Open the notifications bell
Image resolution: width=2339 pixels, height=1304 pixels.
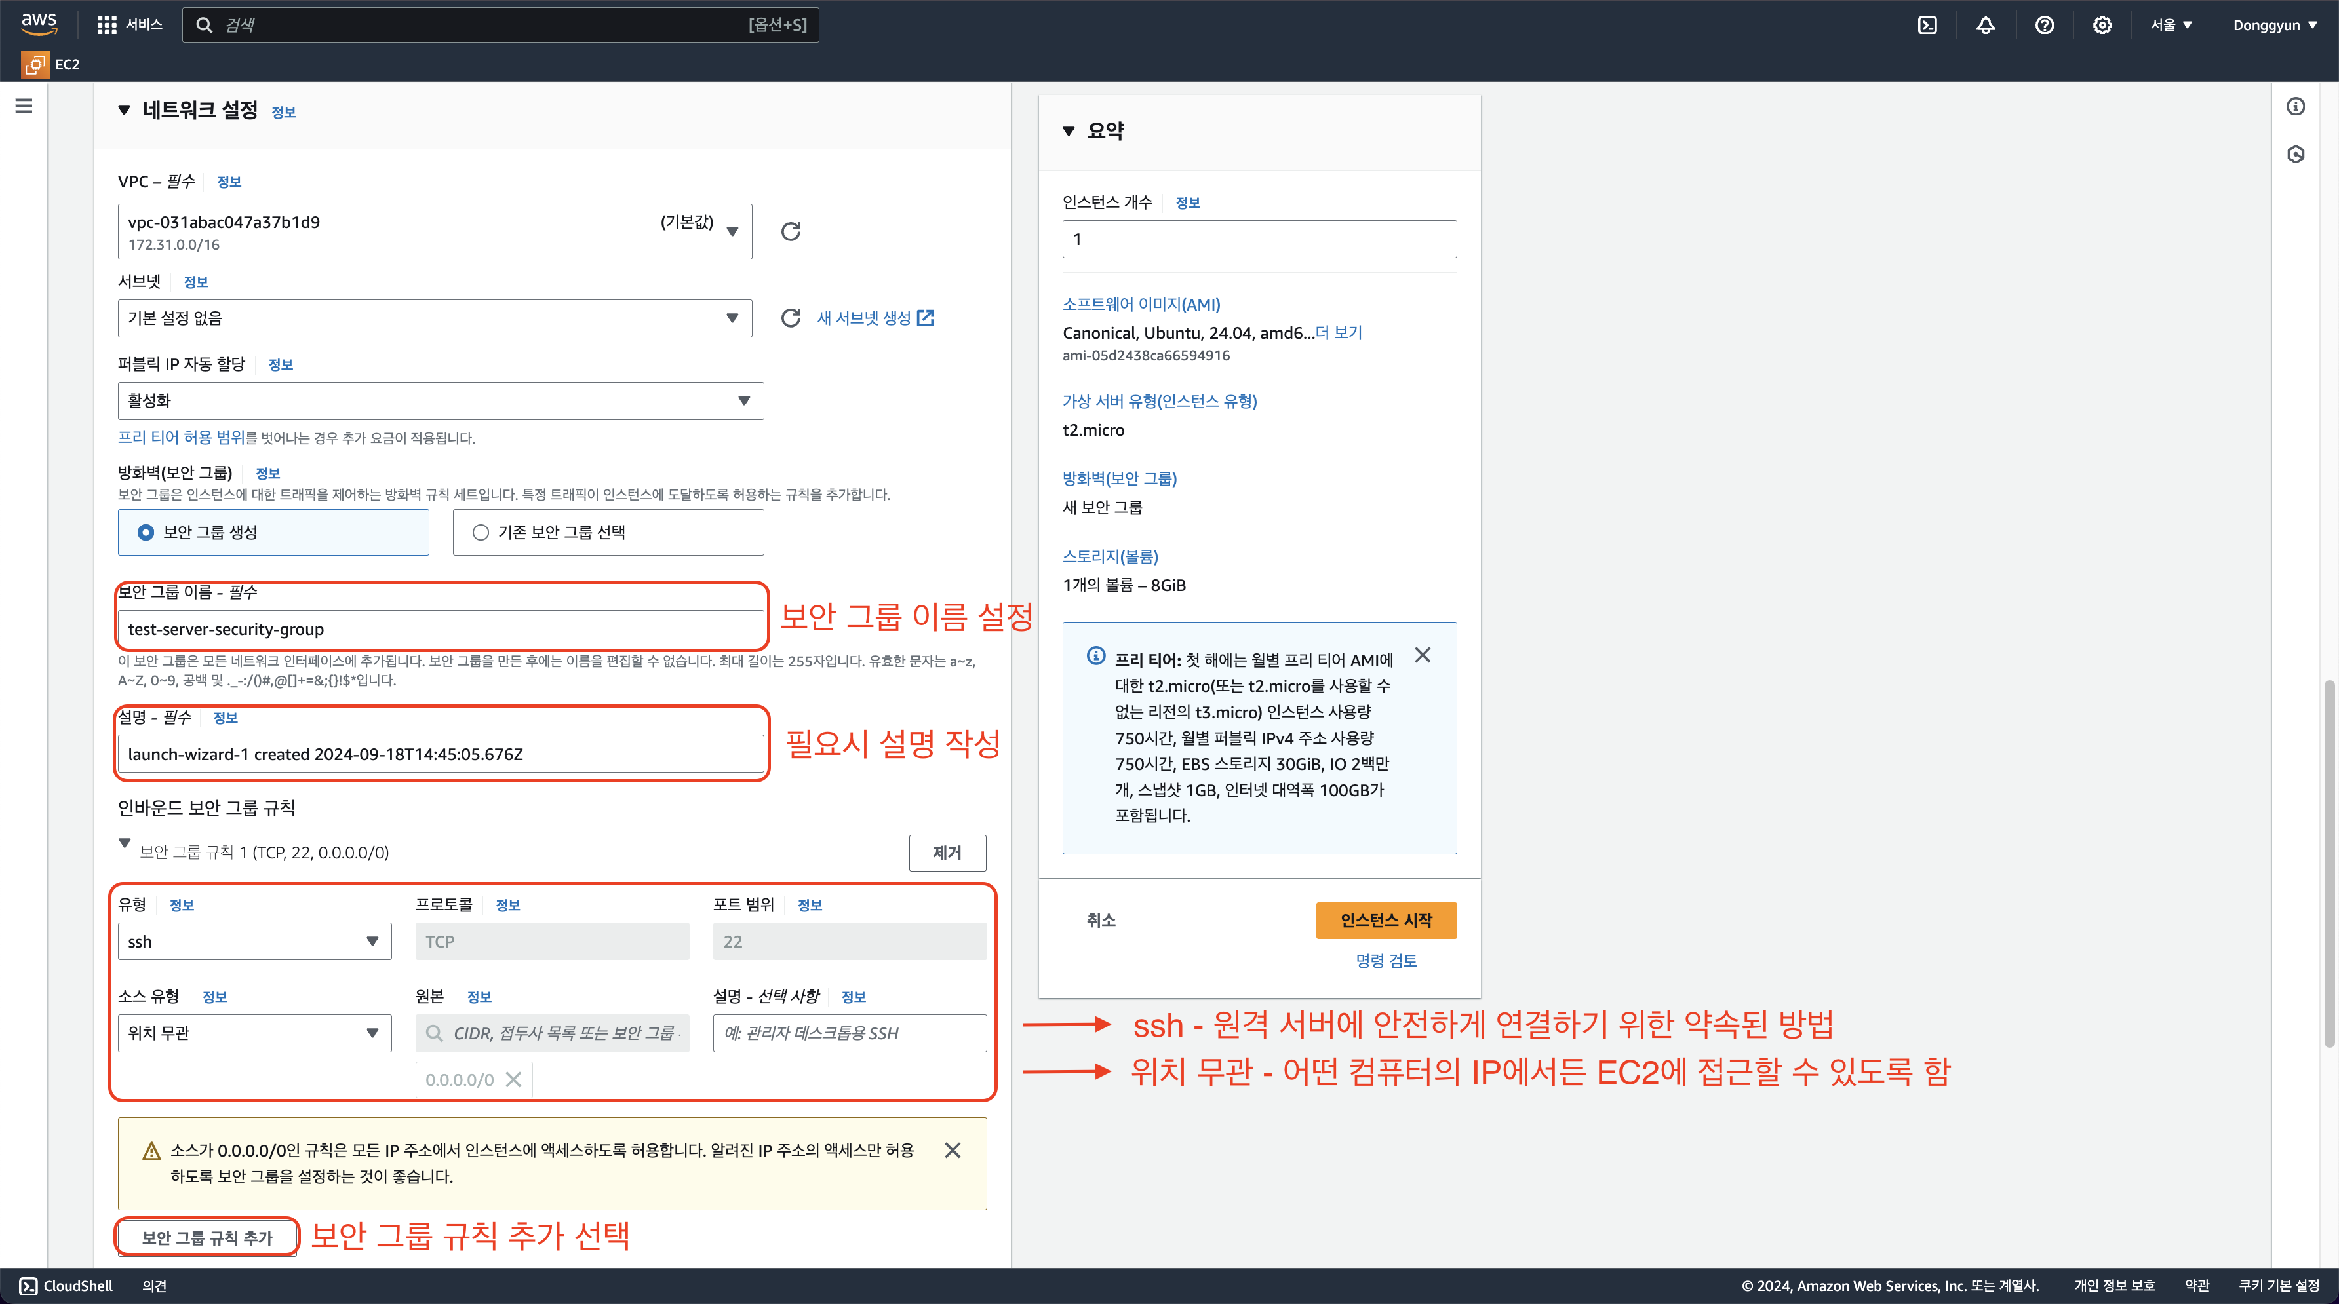(x=1986, y=26)
